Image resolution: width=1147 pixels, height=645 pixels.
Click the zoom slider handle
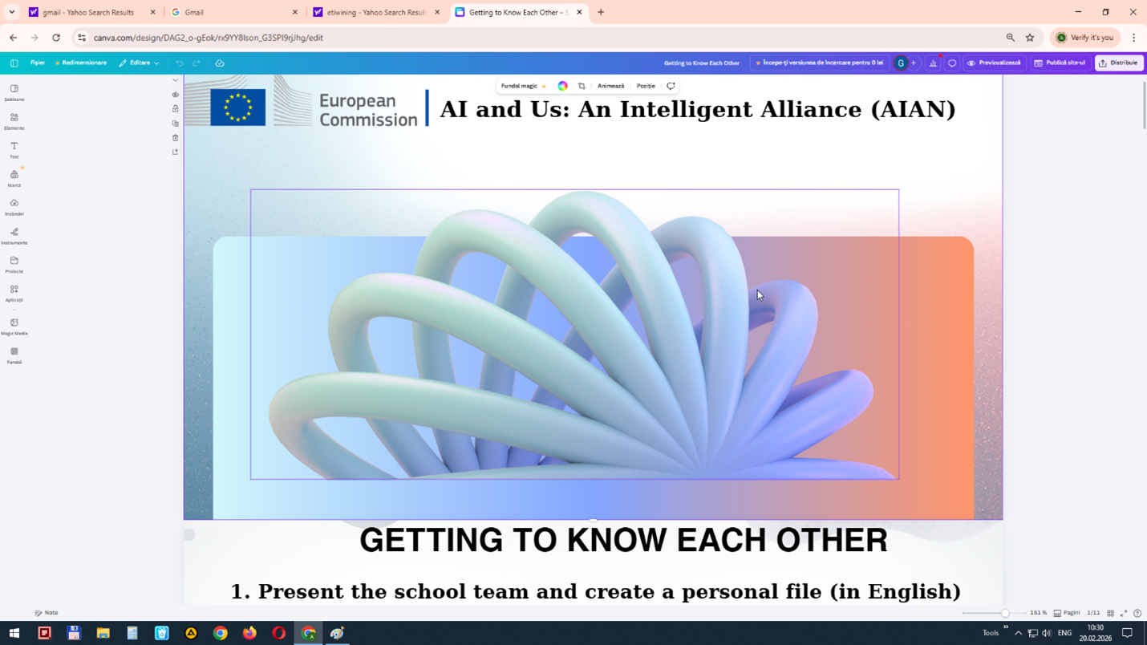1004,613
